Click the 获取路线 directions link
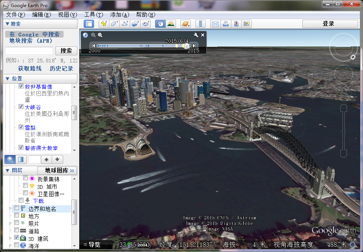 (x=30, y=68)
